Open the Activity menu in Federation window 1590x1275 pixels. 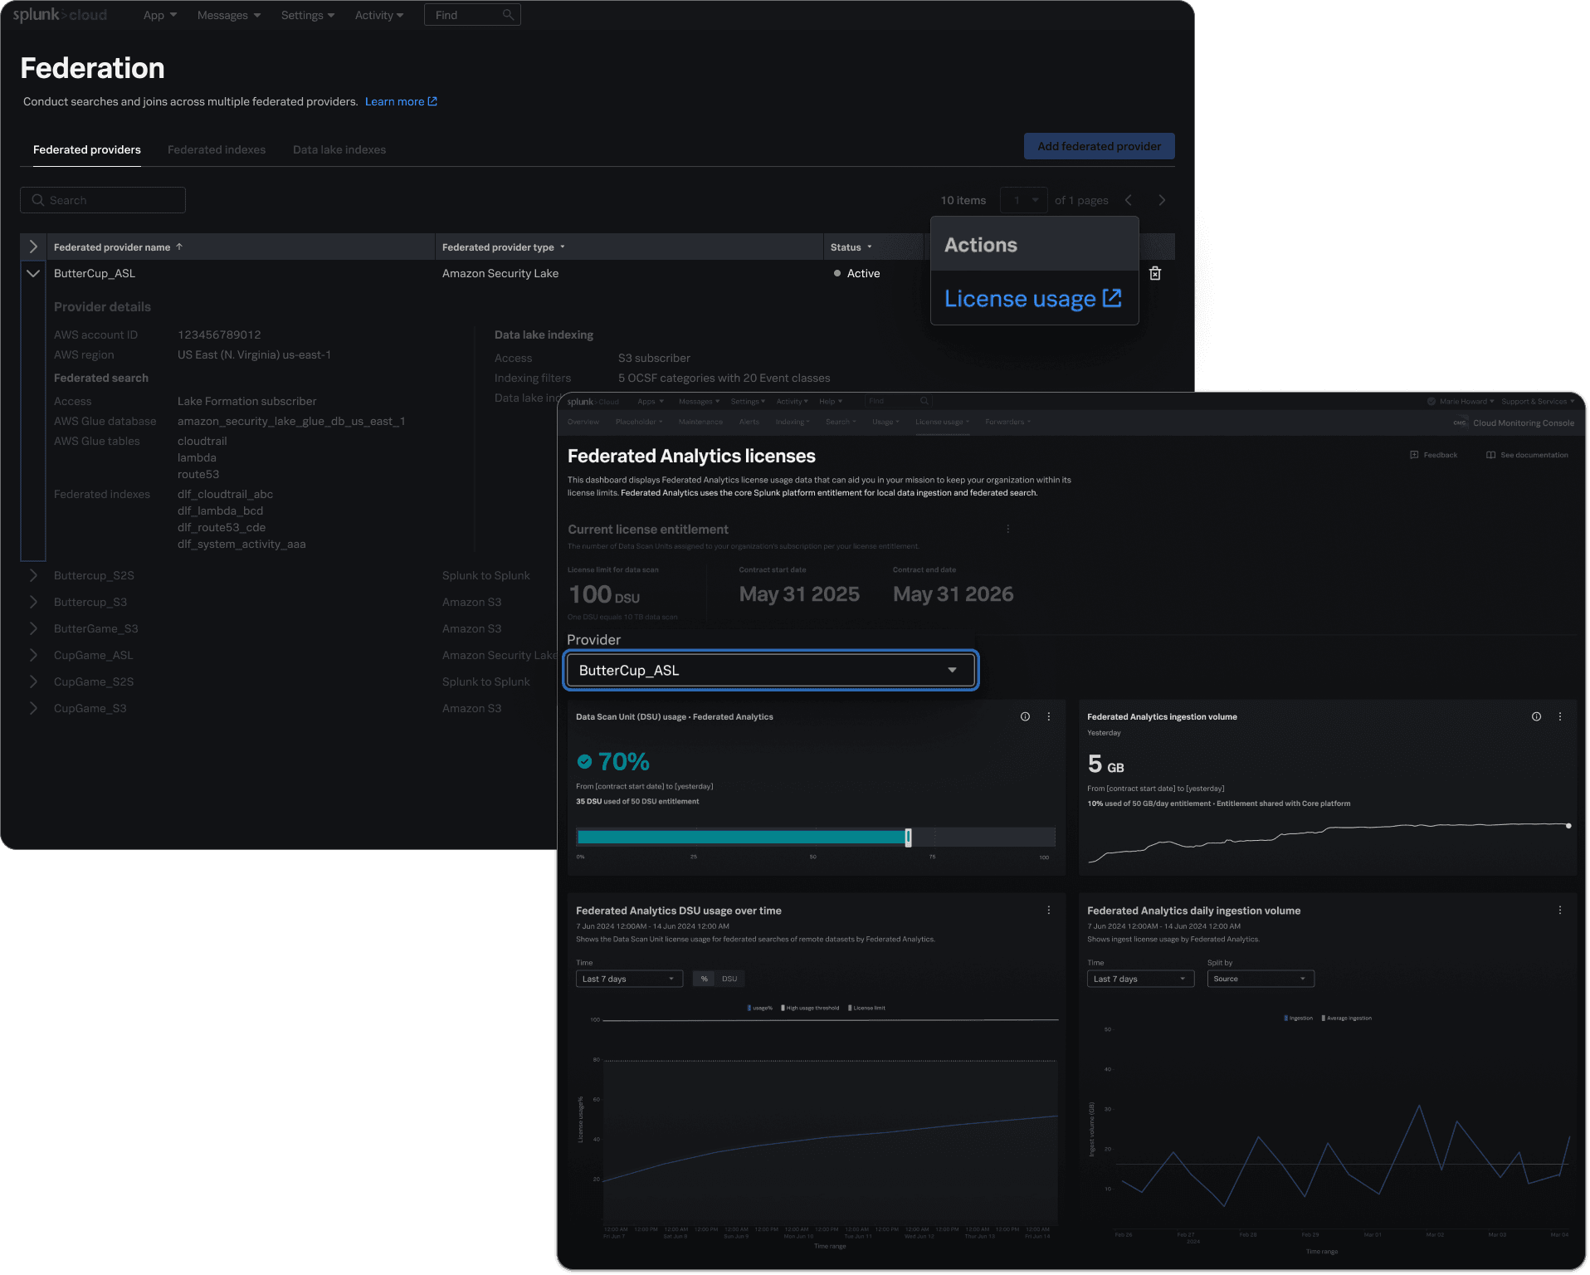pyautogui.click(x=379, y=15)
